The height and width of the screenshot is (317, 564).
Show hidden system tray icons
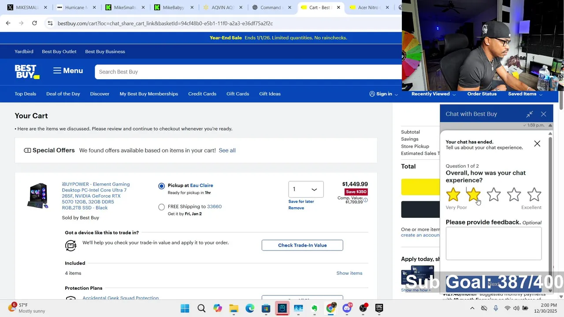click(472, 308)
